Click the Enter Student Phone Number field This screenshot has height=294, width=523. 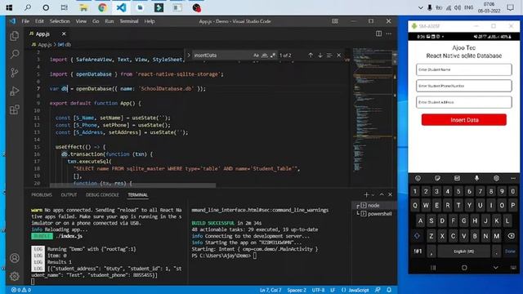click(x=463, y=86)
